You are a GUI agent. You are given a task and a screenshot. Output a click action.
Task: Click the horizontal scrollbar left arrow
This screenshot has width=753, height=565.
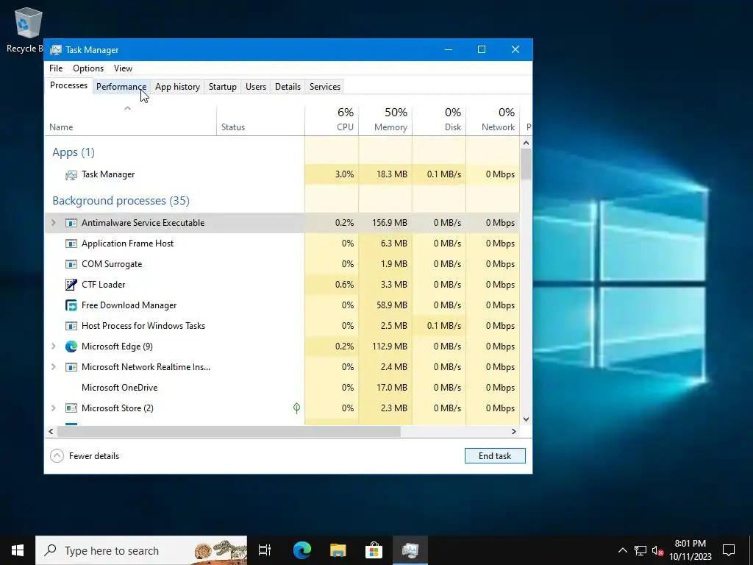pos(51,431)
